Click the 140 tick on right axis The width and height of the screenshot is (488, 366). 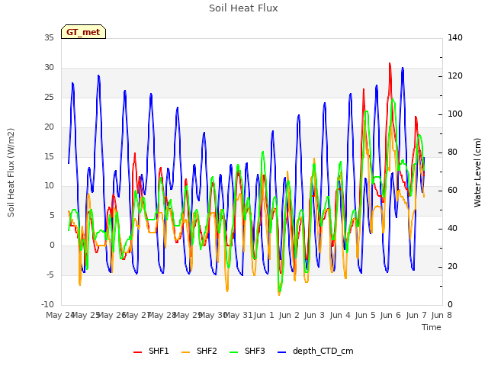tap(455, 38)
